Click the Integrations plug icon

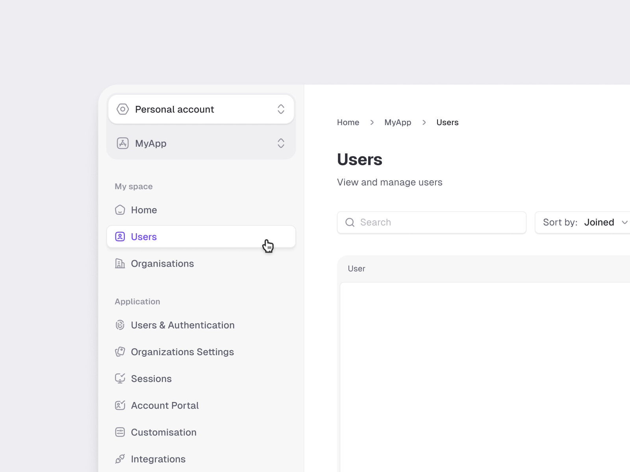pos(120,459)
